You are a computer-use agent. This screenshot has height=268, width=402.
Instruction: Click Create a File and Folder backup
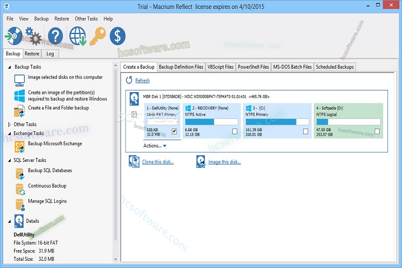(x=59, y=108)
